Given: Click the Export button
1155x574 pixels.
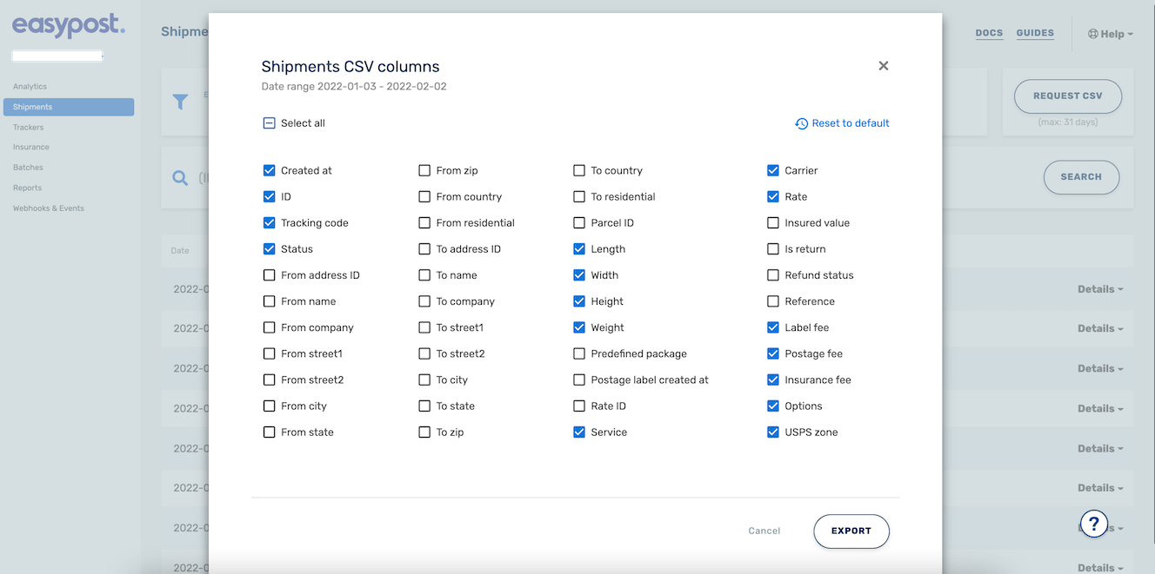Looking at the screenshot, I should point(851,531).
